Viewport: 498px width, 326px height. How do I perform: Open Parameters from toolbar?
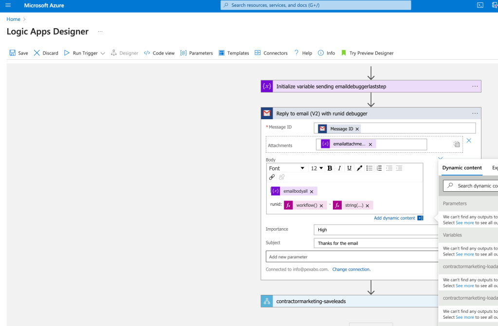coord(197,53)
